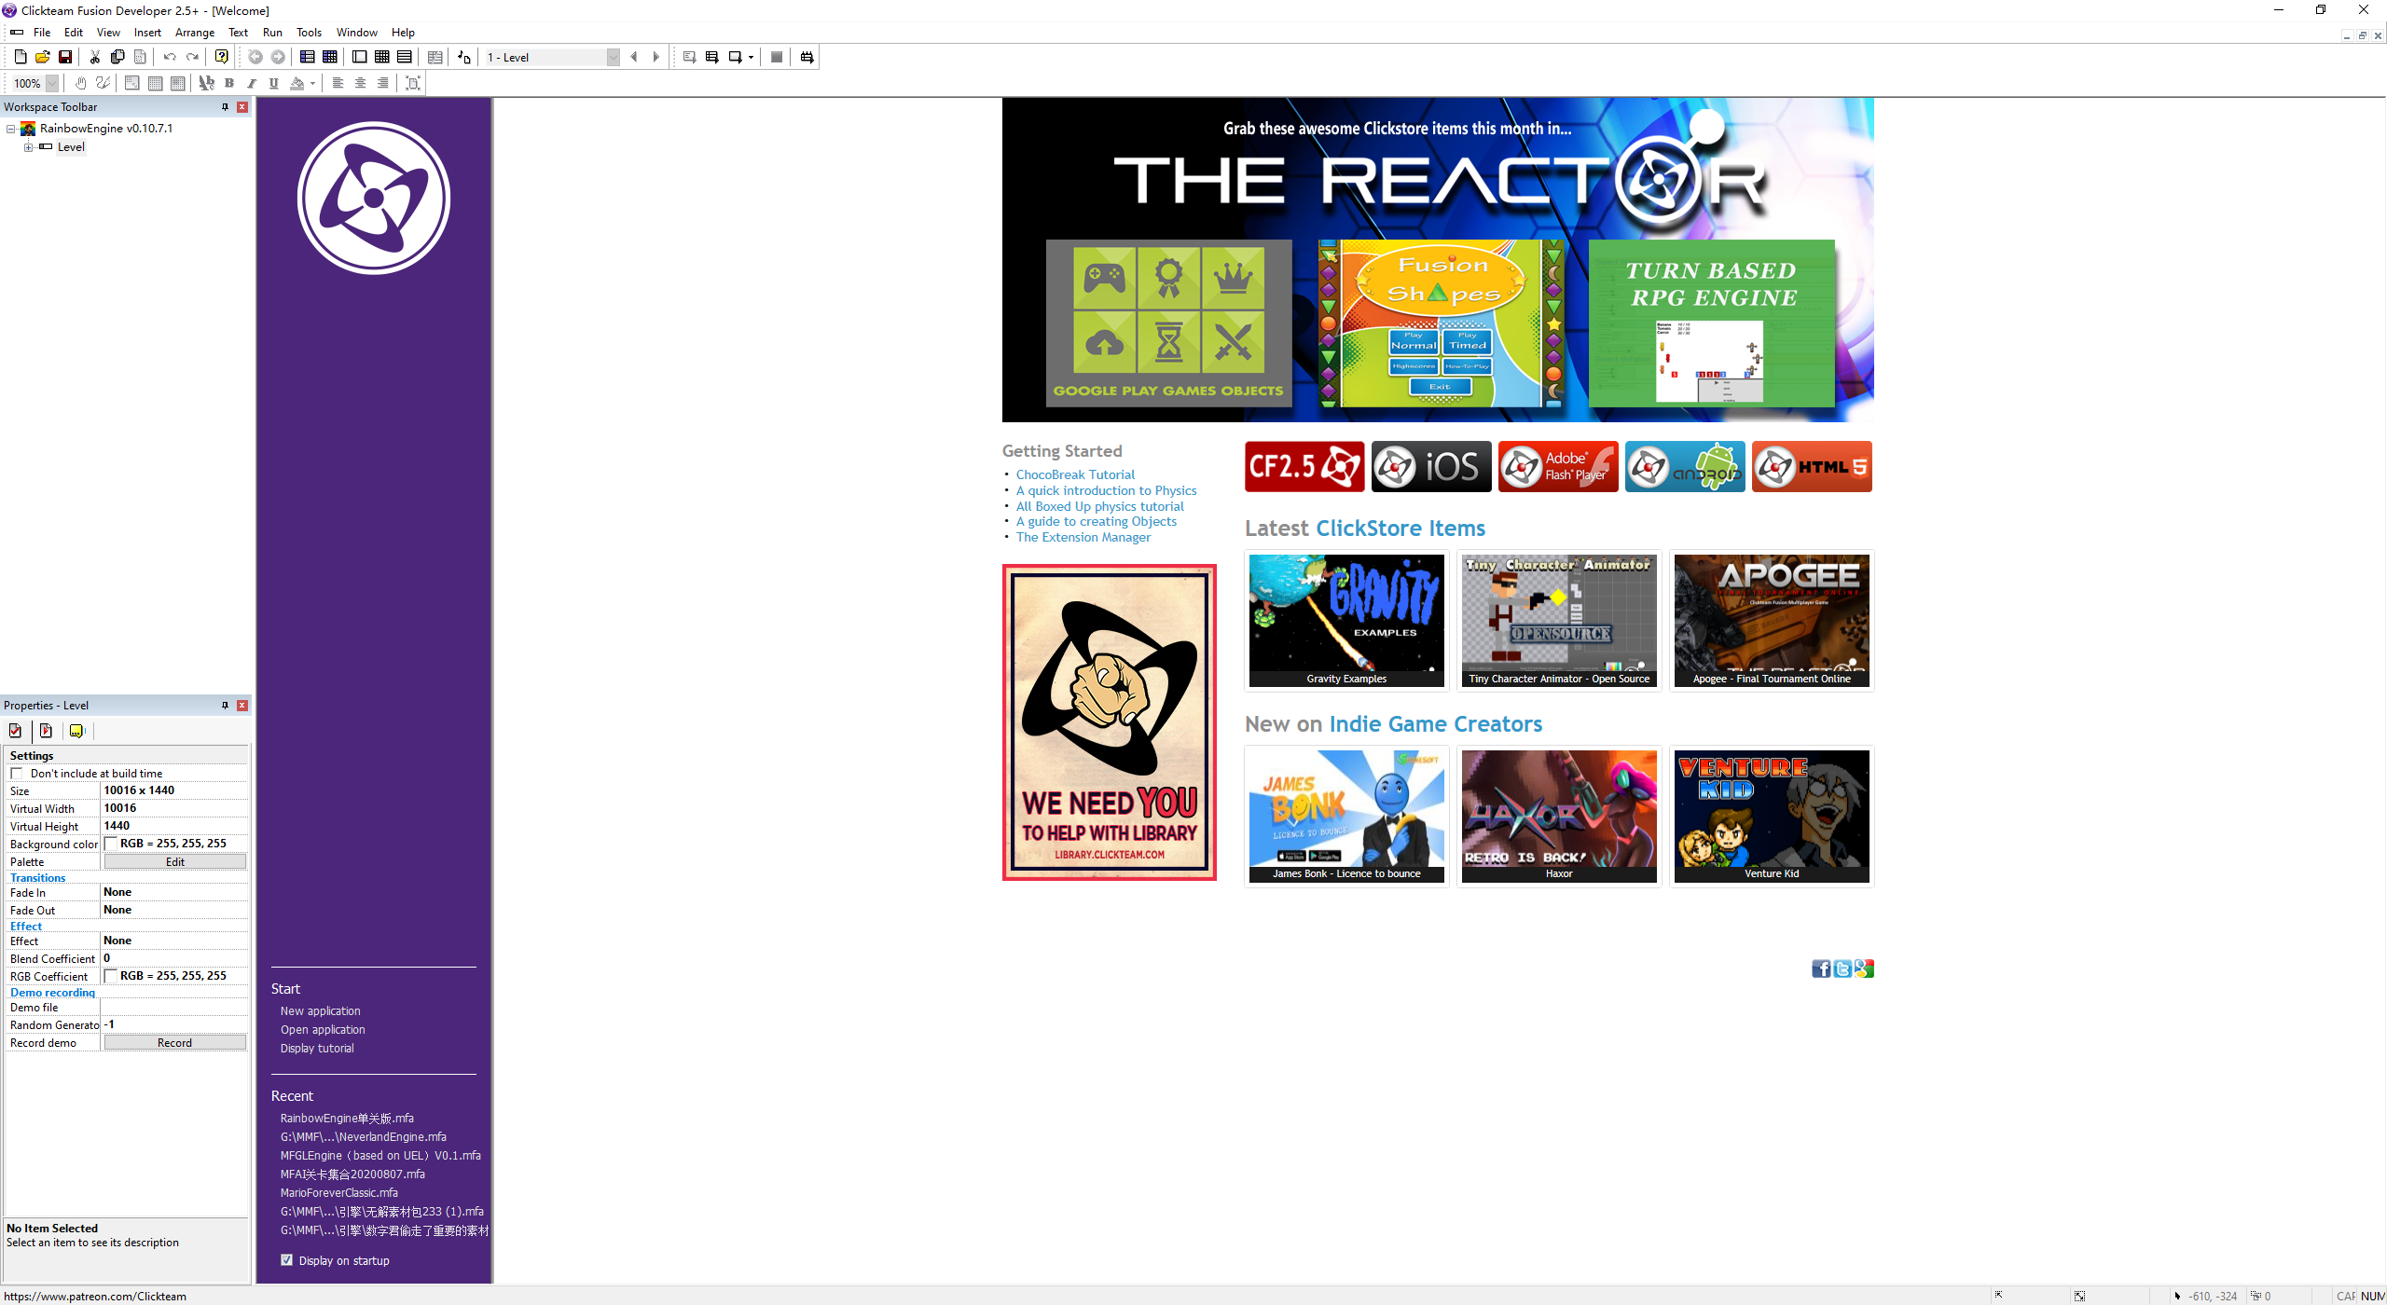Go to previous frame arrow

pyautogui.click(x=634, y=57)
